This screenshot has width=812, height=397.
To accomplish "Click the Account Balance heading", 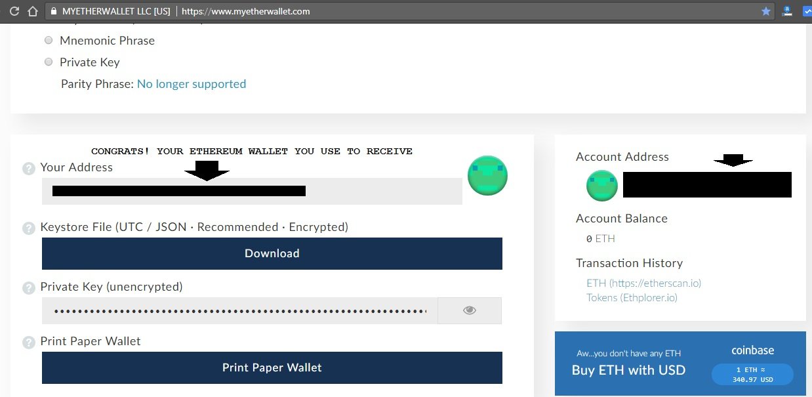I will [622, 219].
